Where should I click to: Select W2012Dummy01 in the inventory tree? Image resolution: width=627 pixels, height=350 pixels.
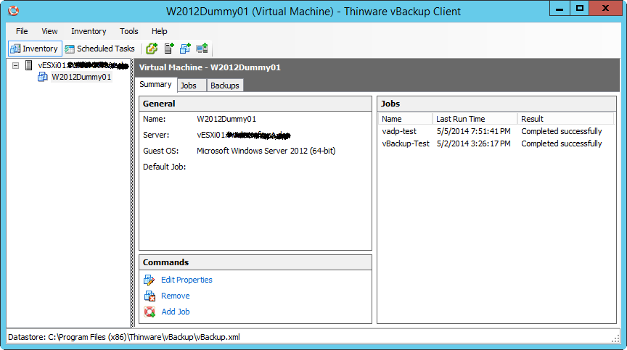pos(81,77)
